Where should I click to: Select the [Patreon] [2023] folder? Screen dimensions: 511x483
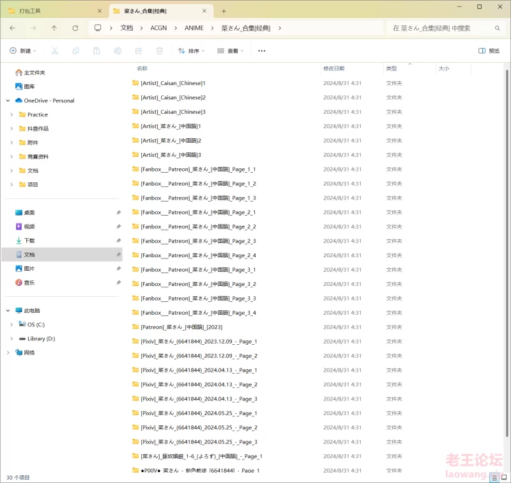point(178,328)
